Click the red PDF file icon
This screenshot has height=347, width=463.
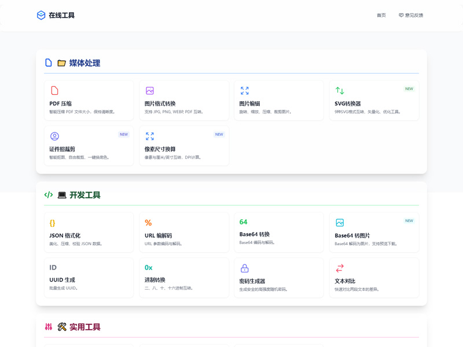[x=54, y=90]
